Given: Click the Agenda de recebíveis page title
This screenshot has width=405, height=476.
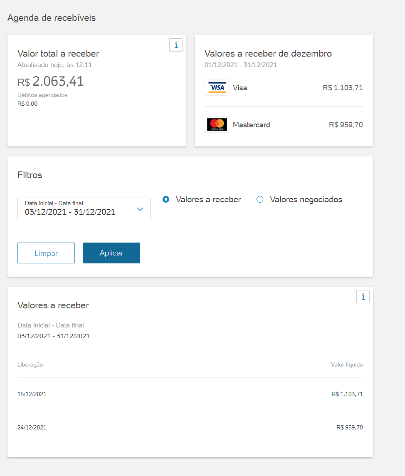Looking at the screenshot, I should pos(52,18).
